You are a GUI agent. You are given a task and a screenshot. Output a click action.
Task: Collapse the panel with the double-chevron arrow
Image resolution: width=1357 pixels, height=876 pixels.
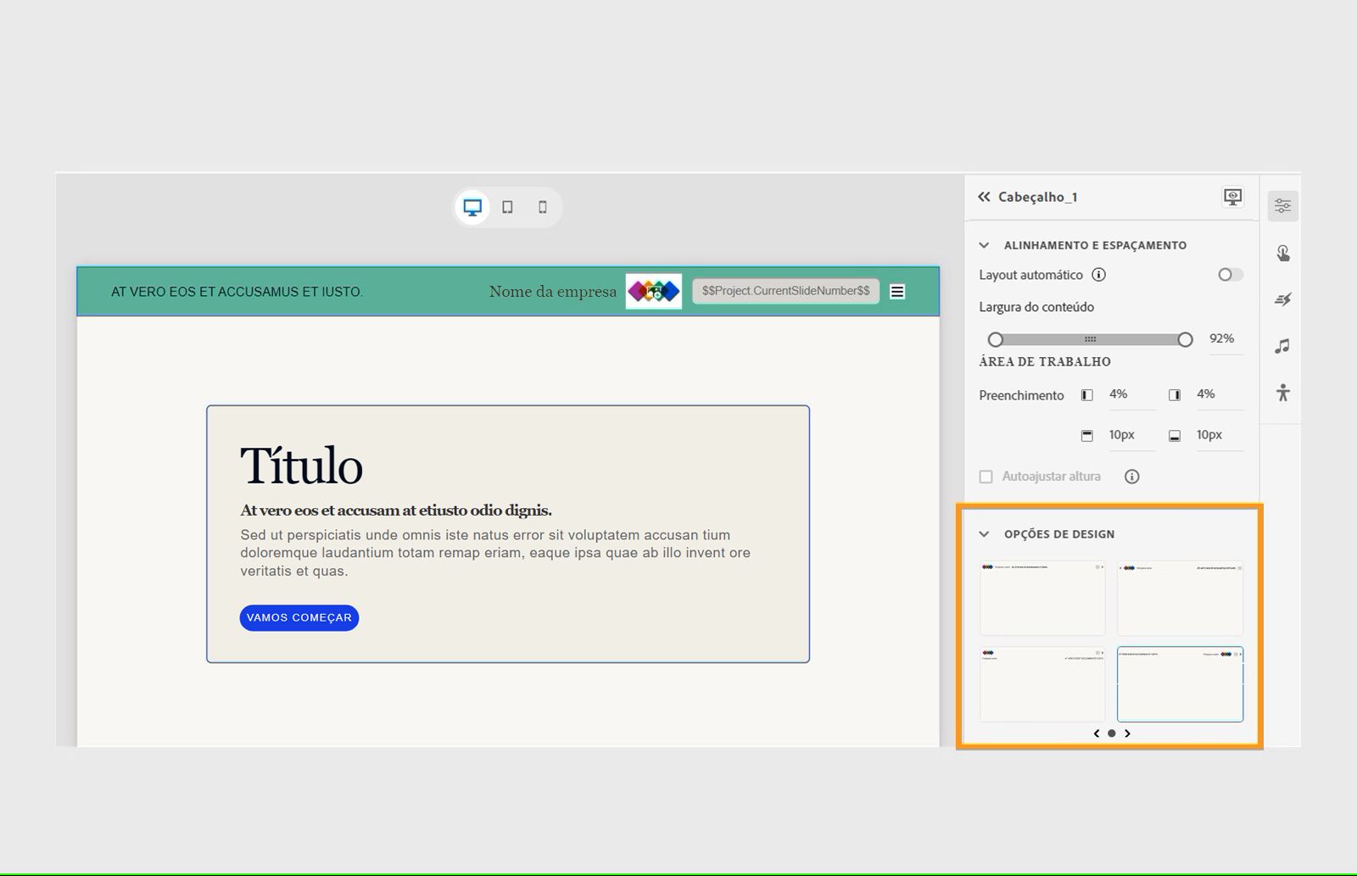click(983, 196)
